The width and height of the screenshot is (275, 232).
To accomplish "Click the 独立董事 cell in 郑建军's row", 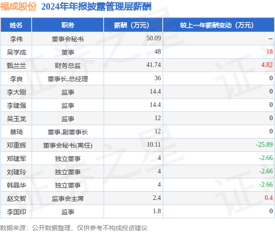I will pyautogui.click(x=68, y=159).
